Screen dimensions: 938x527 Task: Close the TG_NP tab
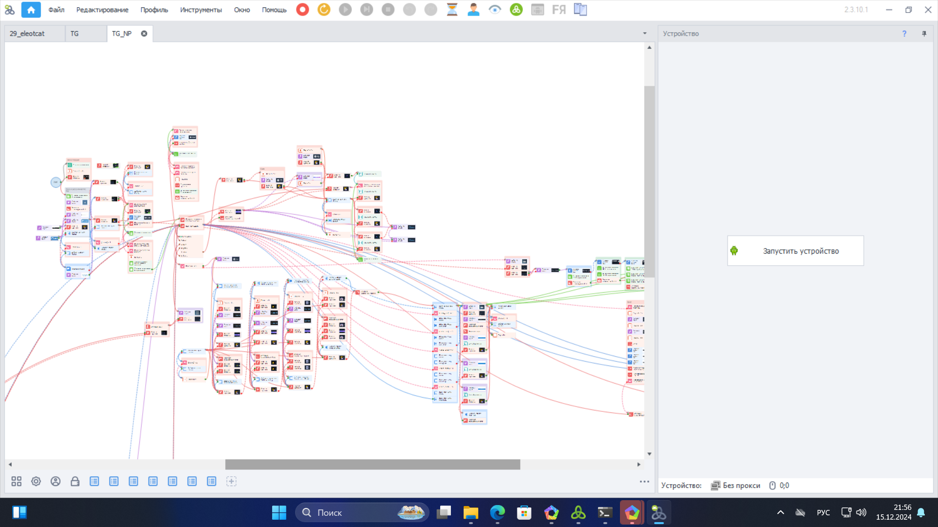pos(144,34)
